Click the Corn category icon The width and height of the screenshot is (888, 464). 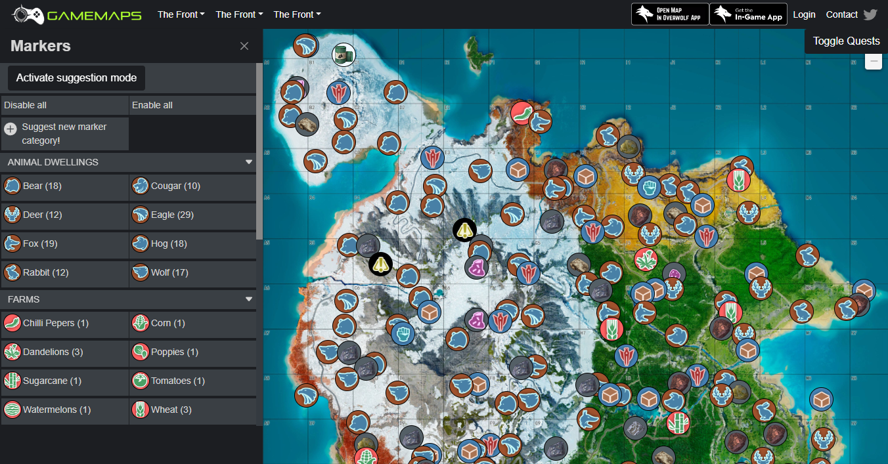(140, 323)
